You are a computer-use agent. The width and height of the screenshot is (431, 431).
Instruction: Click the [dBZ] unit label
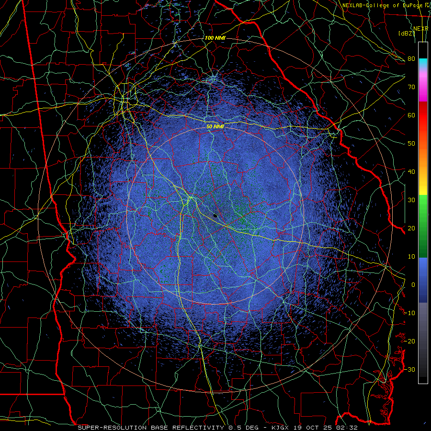tap(407, 33)
